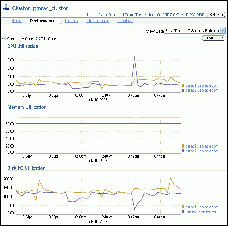Open pmrac2.us.oracle.com link in Disk I/O legend
The height and width of the screenshot is (226, 228).
pyautogui.click(x=202, y=212)
